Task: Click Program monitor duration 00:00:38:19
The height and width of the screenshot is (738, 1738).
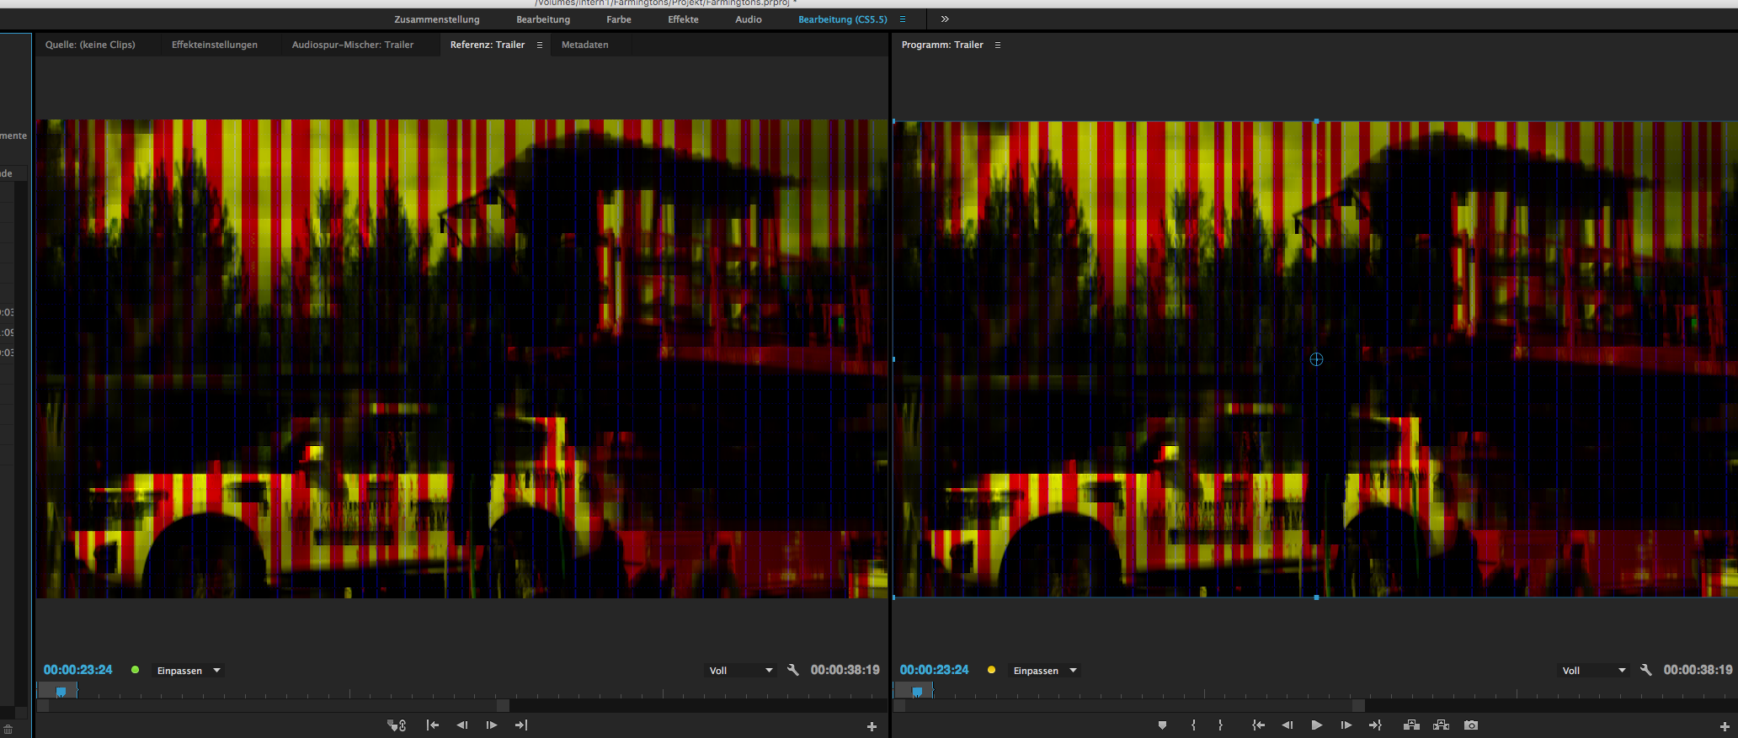Action: pyautogui.click(x=1698, y=670)
